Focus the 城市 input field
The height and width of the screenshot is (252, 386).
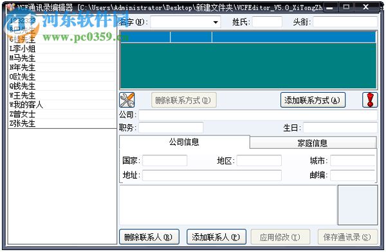[x=353, y=160]
